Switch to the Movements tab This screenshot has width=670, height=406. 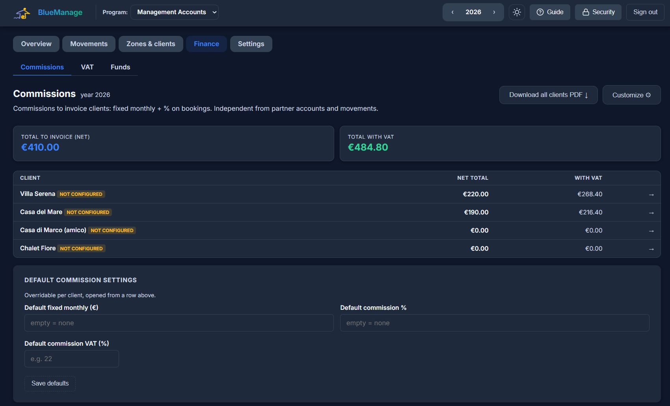tap(89, 44)
